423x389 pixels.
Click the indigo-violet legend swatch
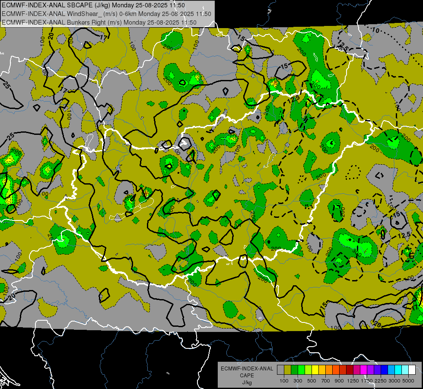[377, 370]
